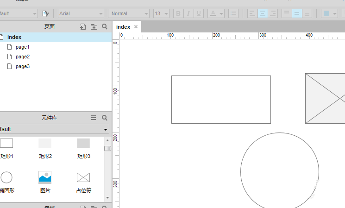Viewport: 345px width, 208px height.
Task: Select page3 in the pages list
Action: (x=22, y=66)
